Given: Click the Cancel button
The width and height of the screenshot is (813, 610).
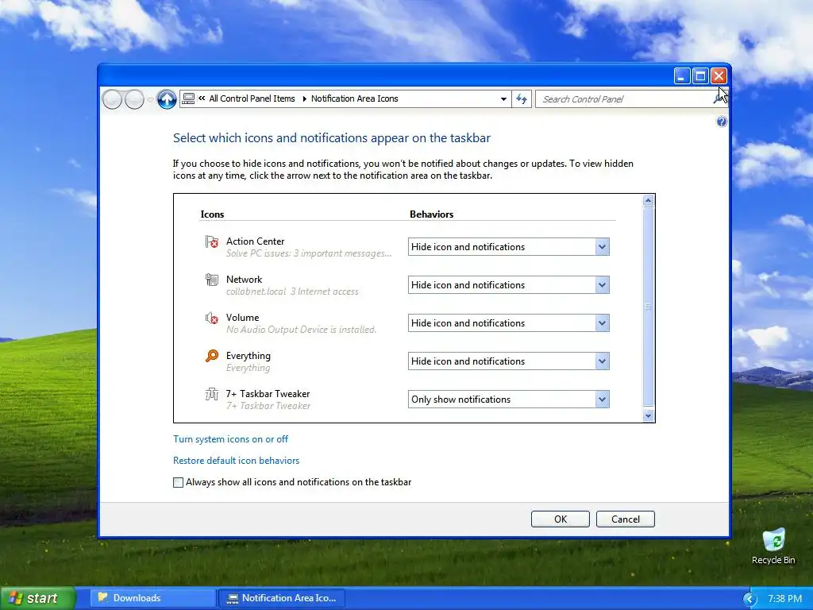Looking at the screenshot, I should [x=626, y=519].
